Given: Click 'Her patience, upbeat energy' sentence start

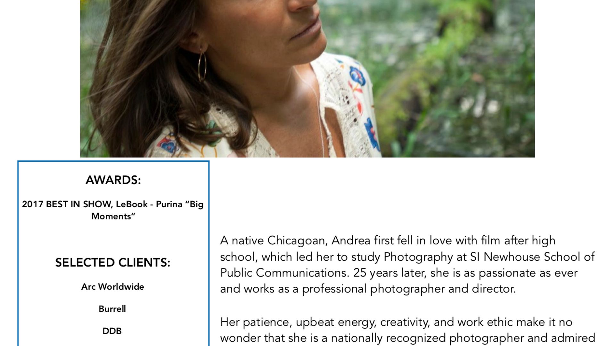Looking at the screenshot, I should (x=298, y=322).
